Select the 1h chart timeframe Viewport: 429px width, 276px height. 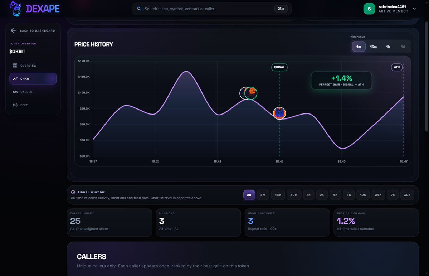388,47
